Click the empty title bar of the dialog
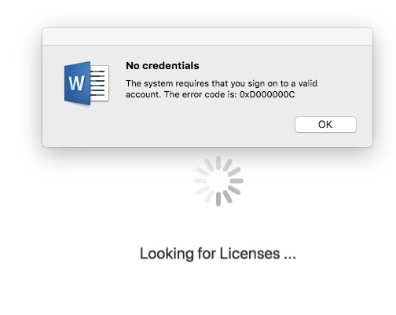 [x=207, y=37]
